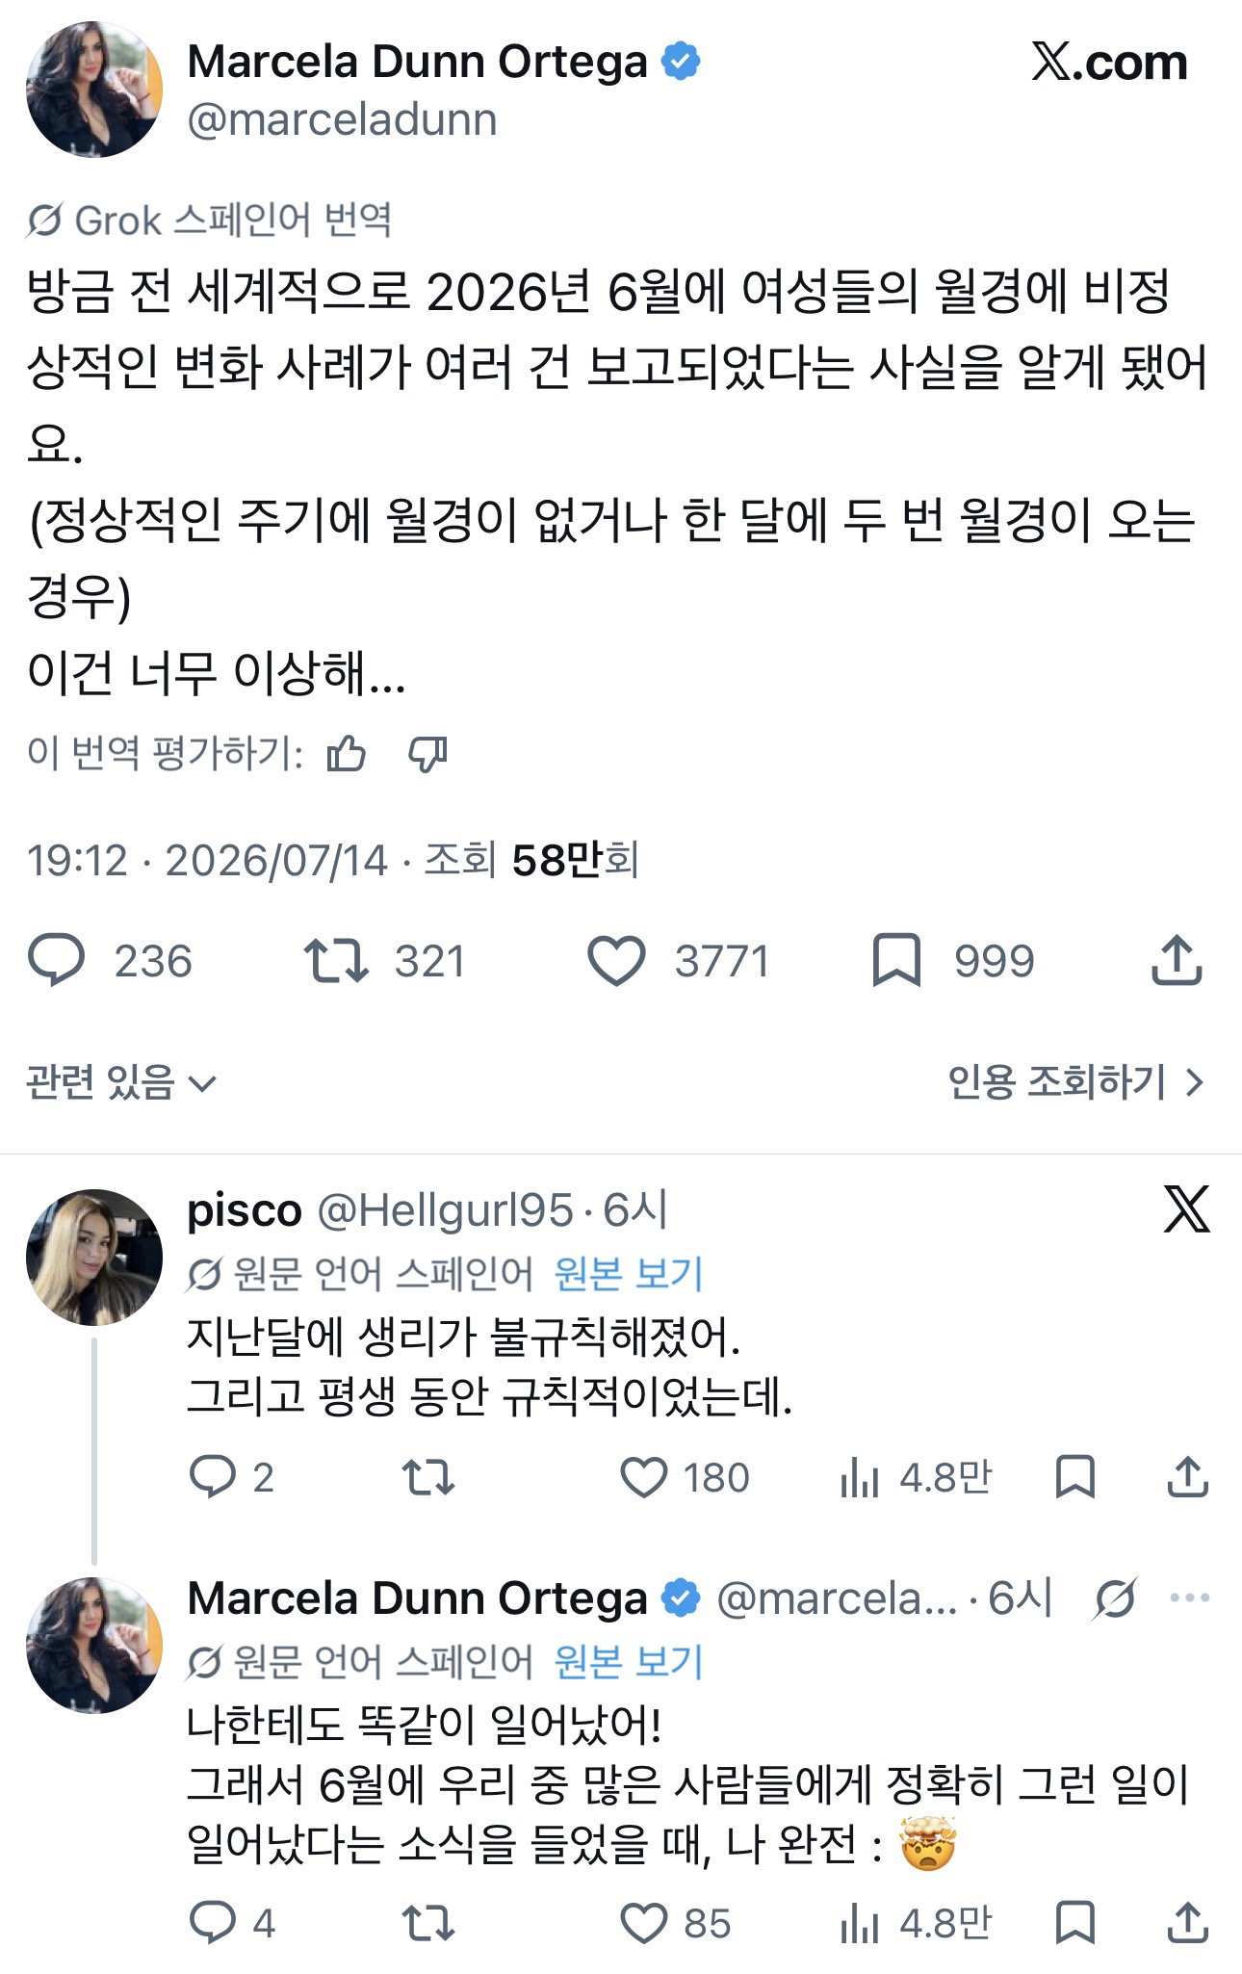Viewport: 1242px width, 1974px height.
Task: Like the main post with 3771 likes
Action: click(616, 961)
